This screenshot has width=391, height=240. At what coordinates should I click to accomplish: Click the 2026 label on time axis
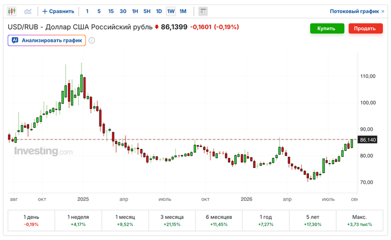[x=246, y=199]
